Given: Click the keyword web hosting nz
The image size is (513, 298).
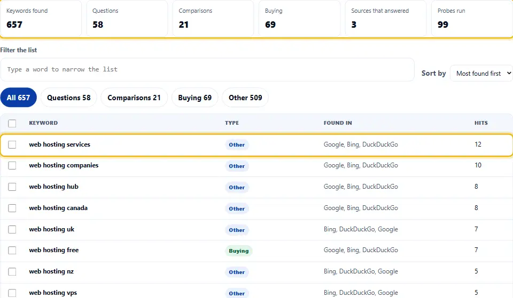Looking at the screenshot, I should [51, 271].
